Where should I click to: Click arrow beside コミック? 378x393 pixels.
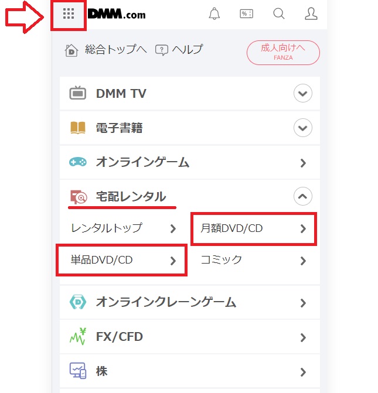[x=303, y=261]
